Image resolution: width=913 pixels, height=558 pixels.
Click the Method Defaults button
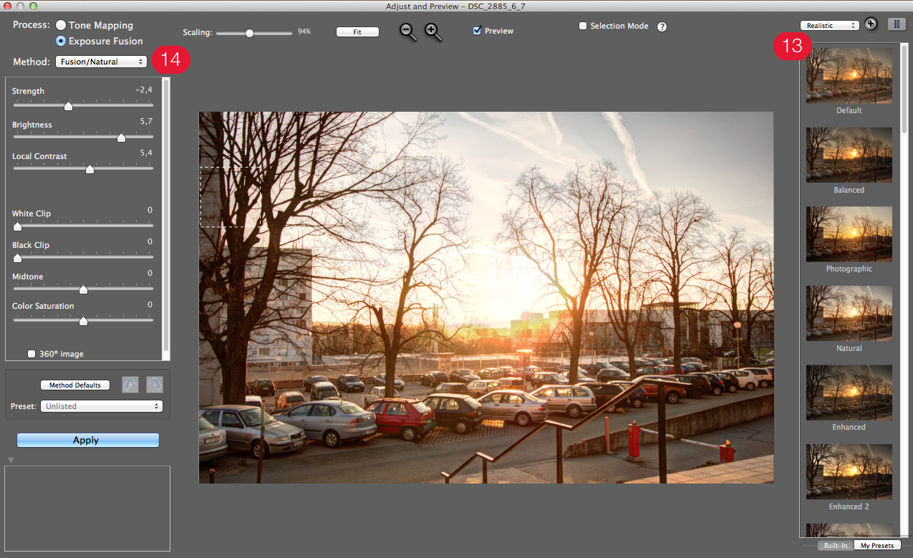pos(75,385)
